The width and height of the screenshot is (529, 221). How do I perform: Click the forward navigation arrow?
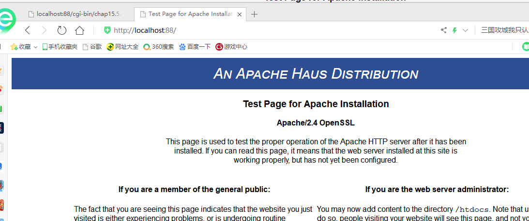(x=44, y=30)
